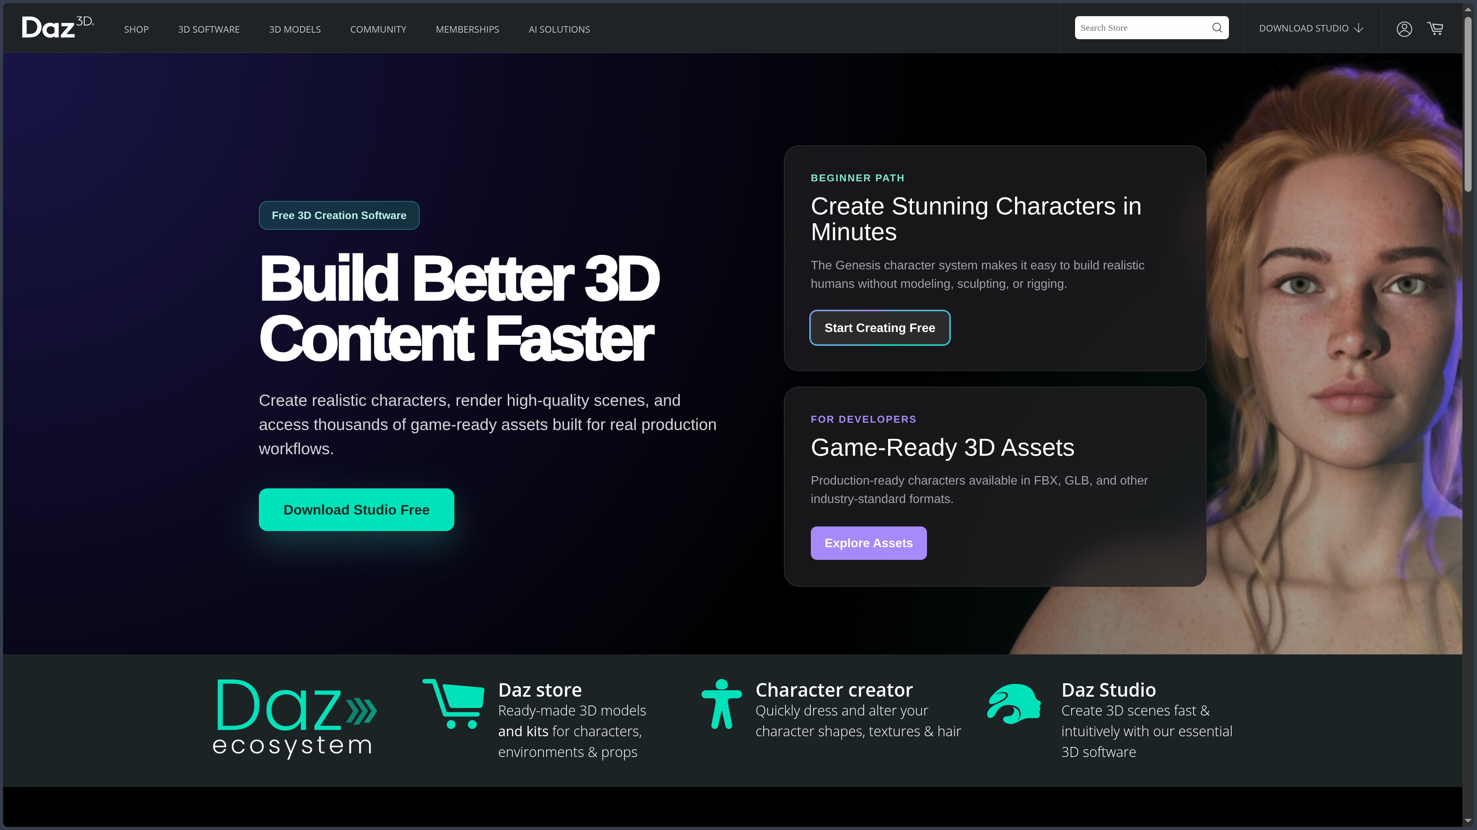Click Free 3D Creation Software badge
The image size is (1477, 830).
pos(339,215)
